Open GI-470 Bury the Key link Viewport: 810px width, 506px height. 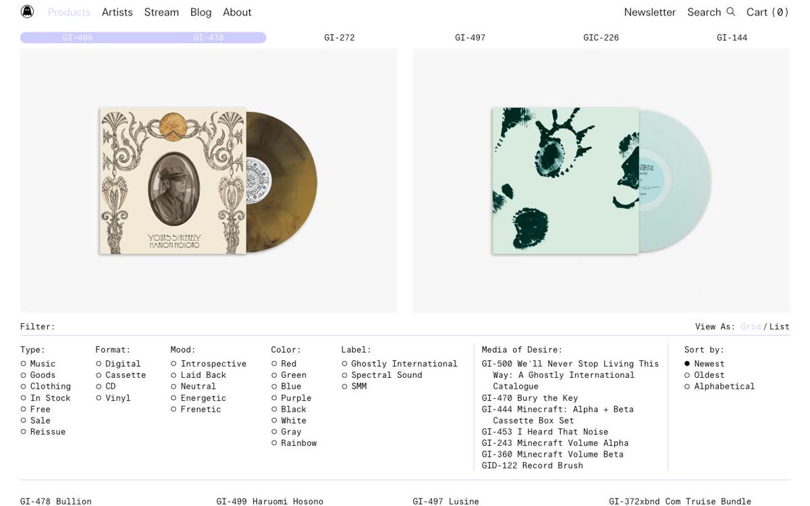point(530,398)
